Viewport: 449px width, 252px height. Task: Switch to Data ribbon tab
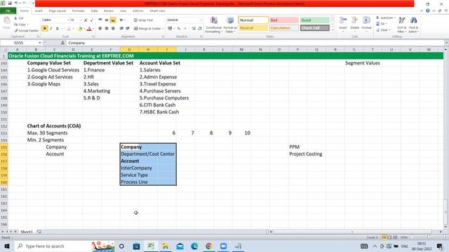coord(94,11)
